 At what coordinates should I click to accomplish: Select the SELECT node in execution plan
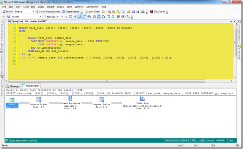[x=12, y=103]
